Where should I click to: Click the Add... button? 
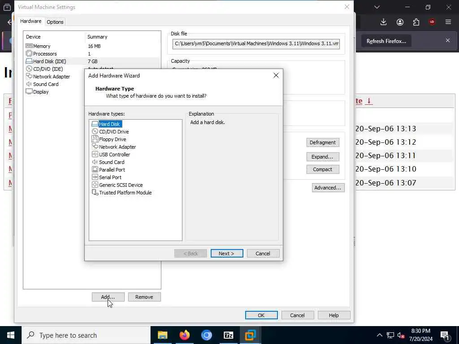pos(108,297)
